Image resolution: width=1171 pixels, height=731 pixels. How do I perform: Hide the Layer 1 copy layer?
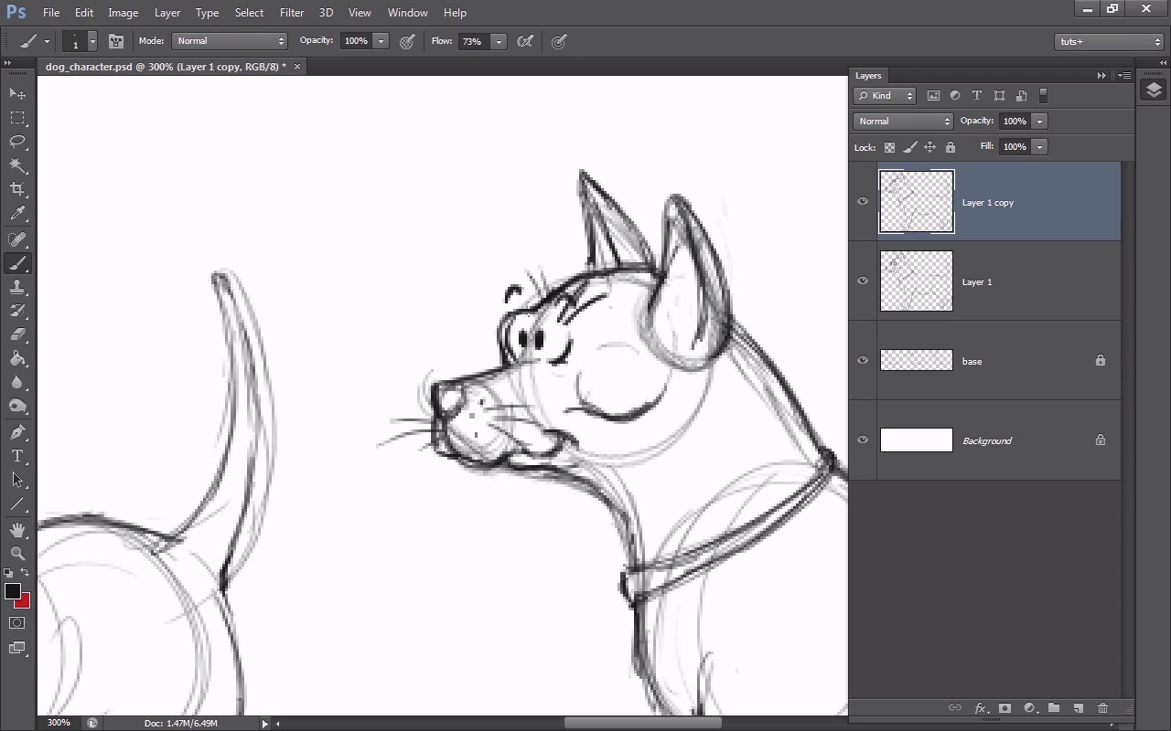click(x=863, y=202)
